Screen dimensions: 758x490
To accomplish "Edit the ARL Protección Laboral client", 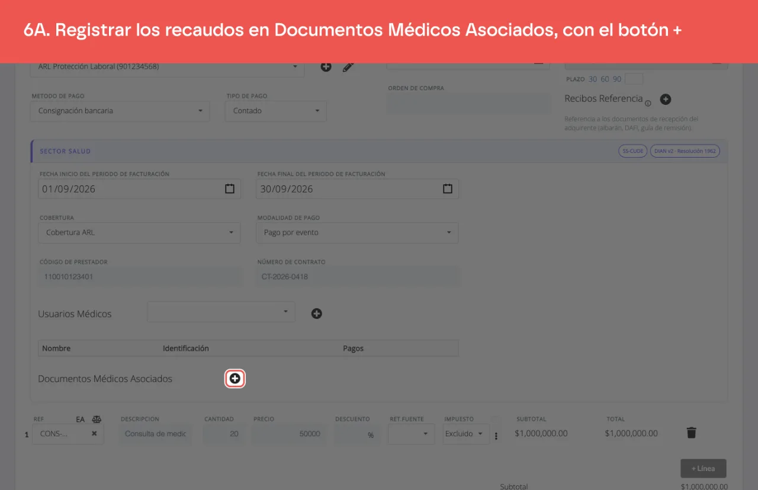I will (x=348, y=67).
